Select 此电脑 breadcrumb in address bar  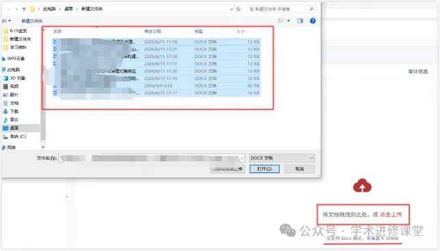coord(49,9)
